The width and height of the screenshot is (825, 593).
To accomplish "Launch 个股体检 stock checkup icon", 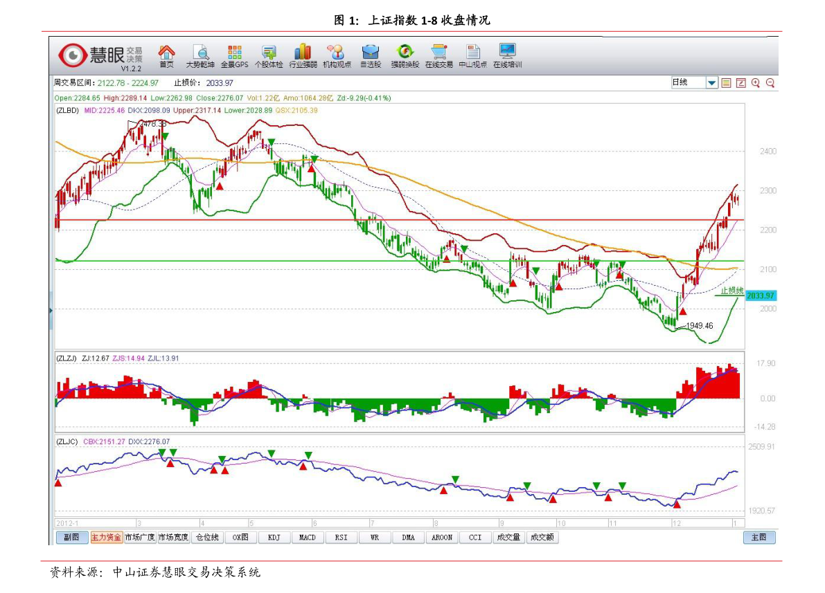I will pyautogui.click(x=268, y=53).
